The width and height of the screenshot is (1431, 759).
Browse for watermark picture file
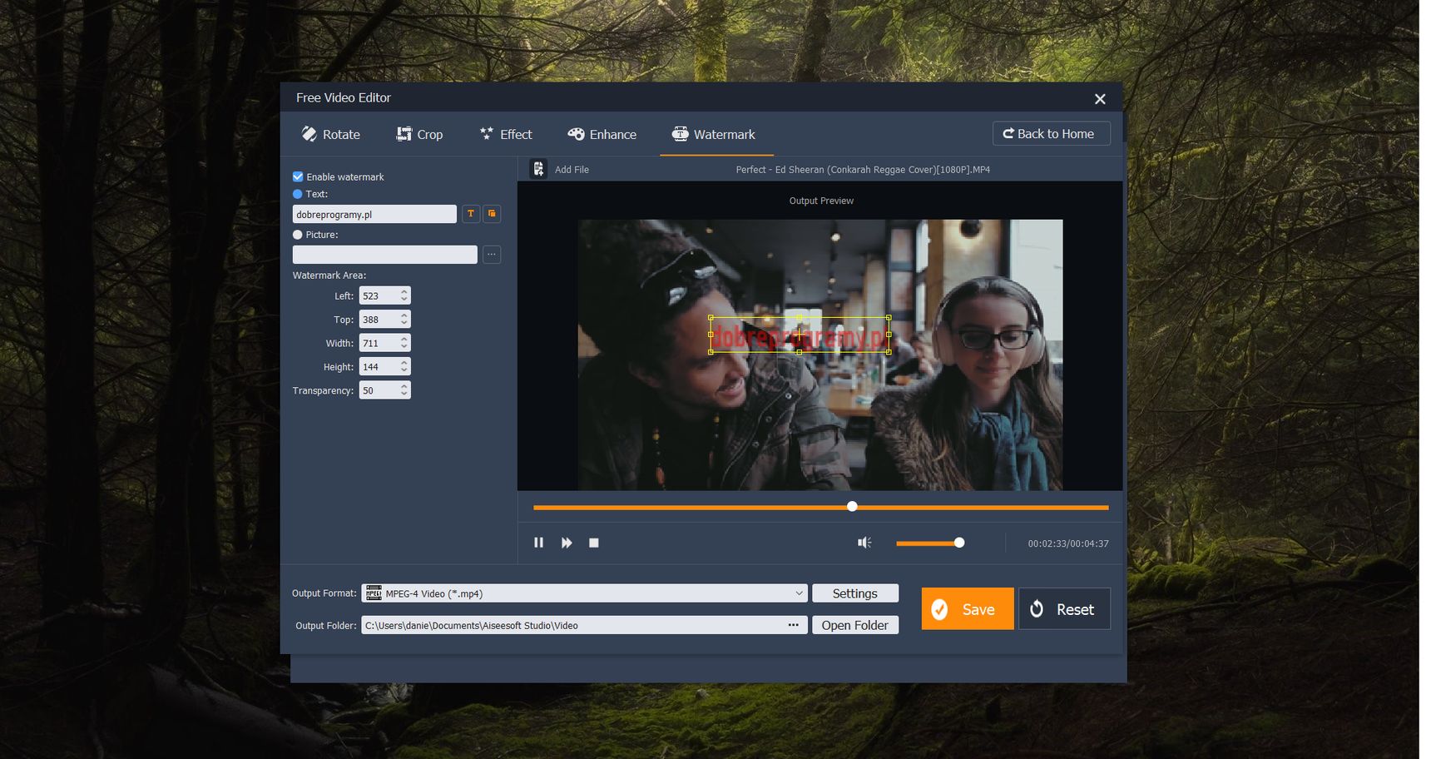pos(493,255)
